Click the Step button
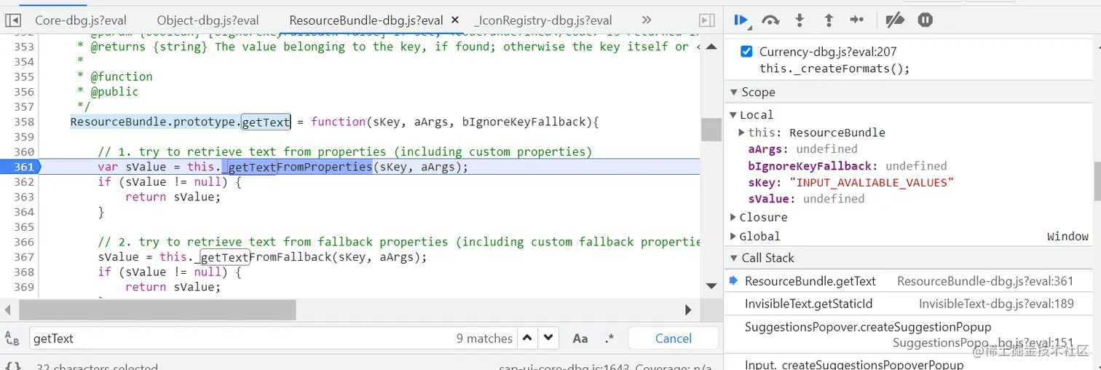This screenshot has width=1101, height=370. pos(857,20)
